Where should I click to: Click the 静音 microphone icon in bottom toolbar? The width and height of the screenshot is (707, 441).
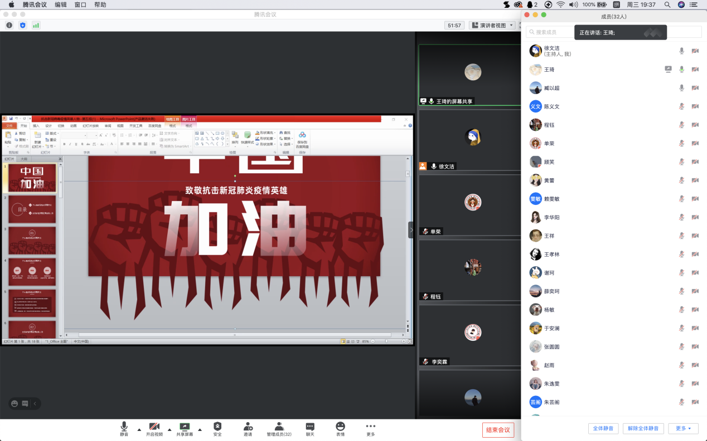(124, 427)
